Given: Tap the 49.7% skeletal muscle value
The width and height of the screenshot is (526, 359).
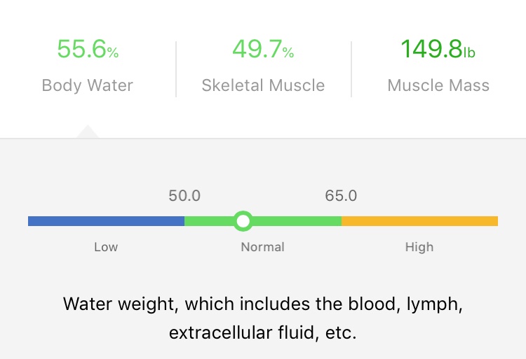Looking at the screenshot, I should pos(263,50).
